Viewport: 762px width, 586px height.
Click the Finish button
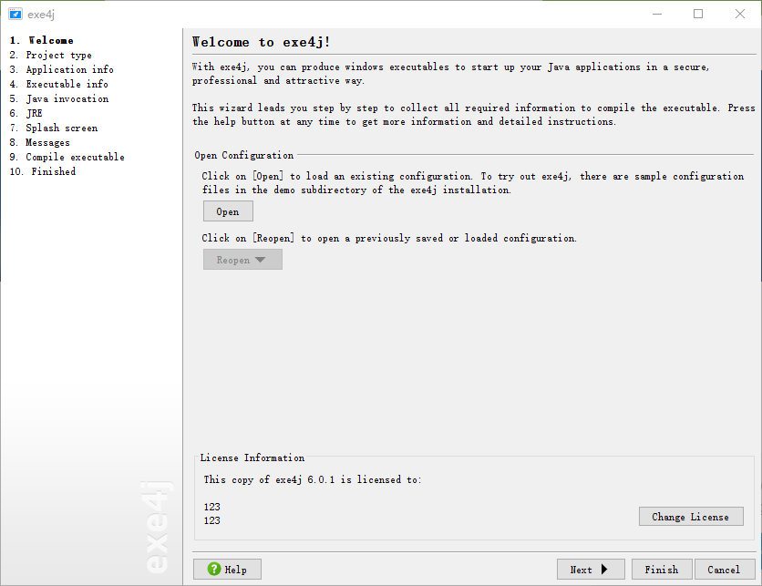coord(662,570)
